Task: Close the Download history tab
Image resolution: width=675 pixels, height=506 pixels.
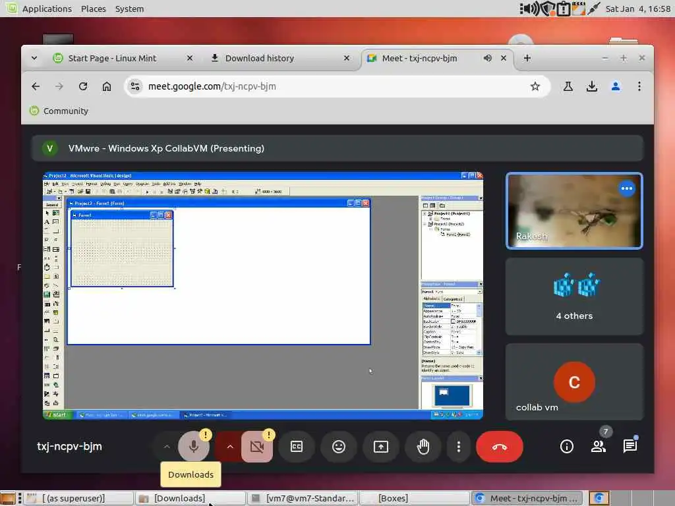Action: point(347,58)
